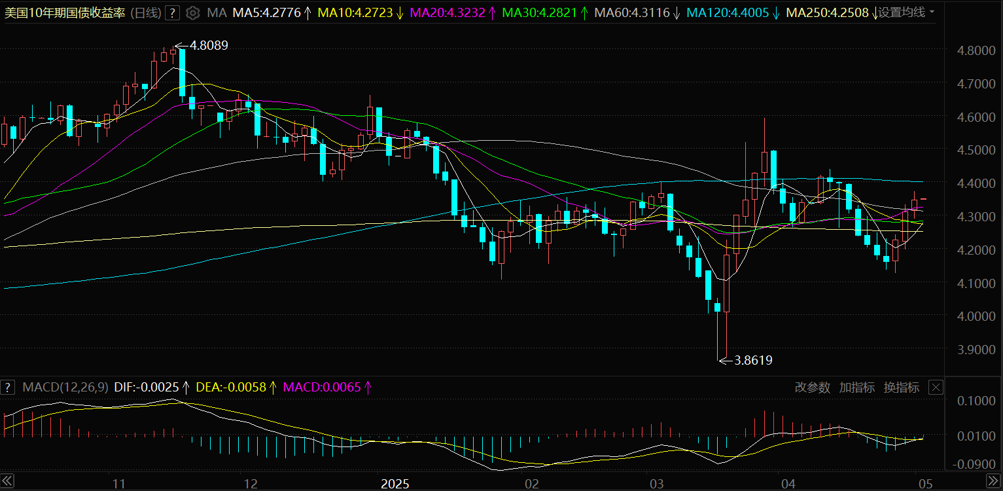Click the 2025 label on time axis
Screen dimensions: 1003x491
pos(395,484)
